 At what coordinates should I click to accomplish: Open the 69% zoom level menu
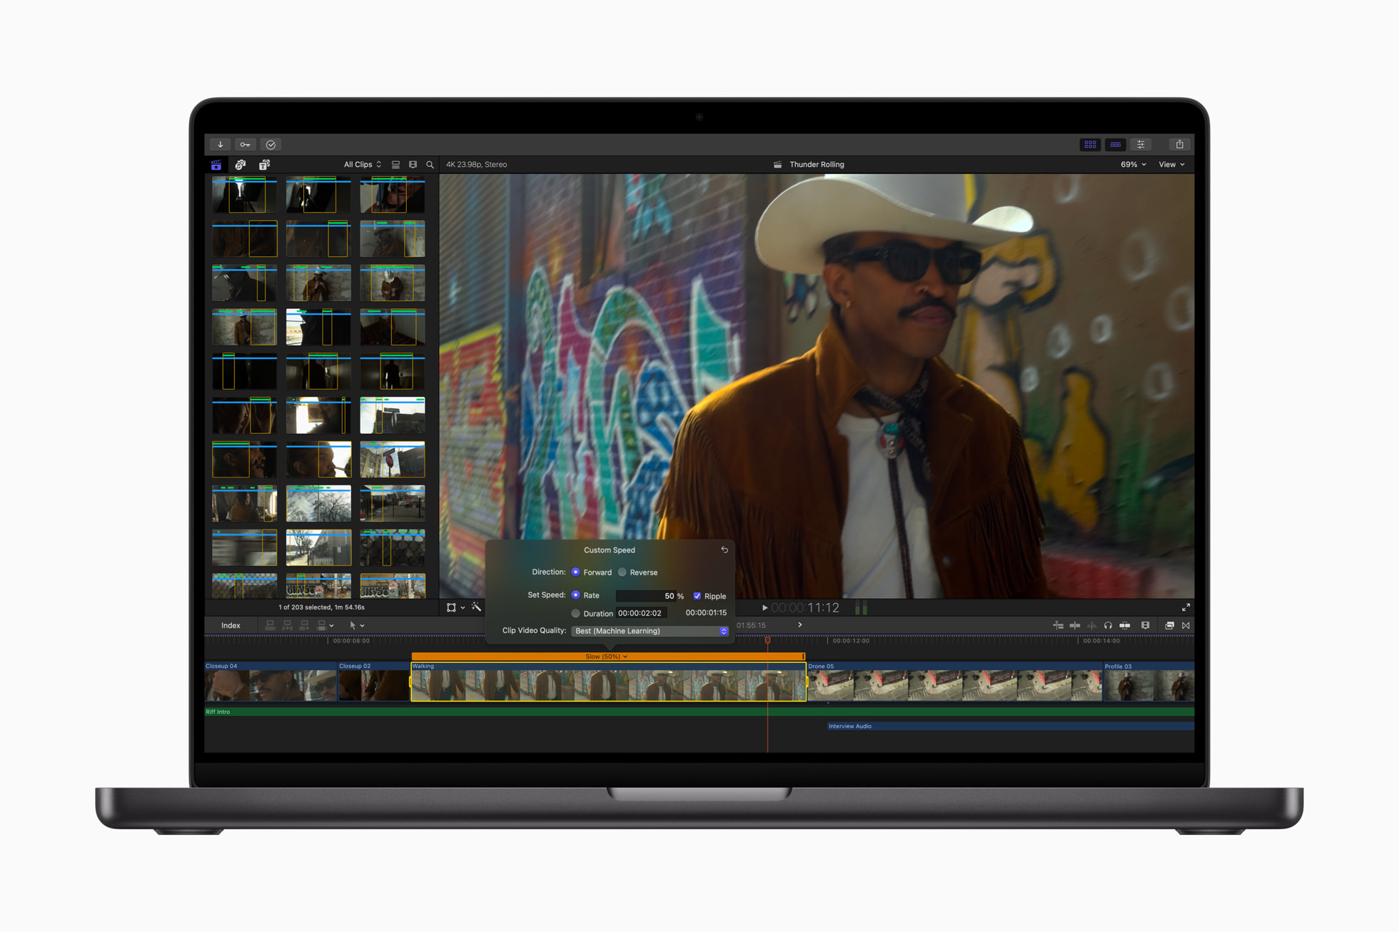coord(1131,164)
